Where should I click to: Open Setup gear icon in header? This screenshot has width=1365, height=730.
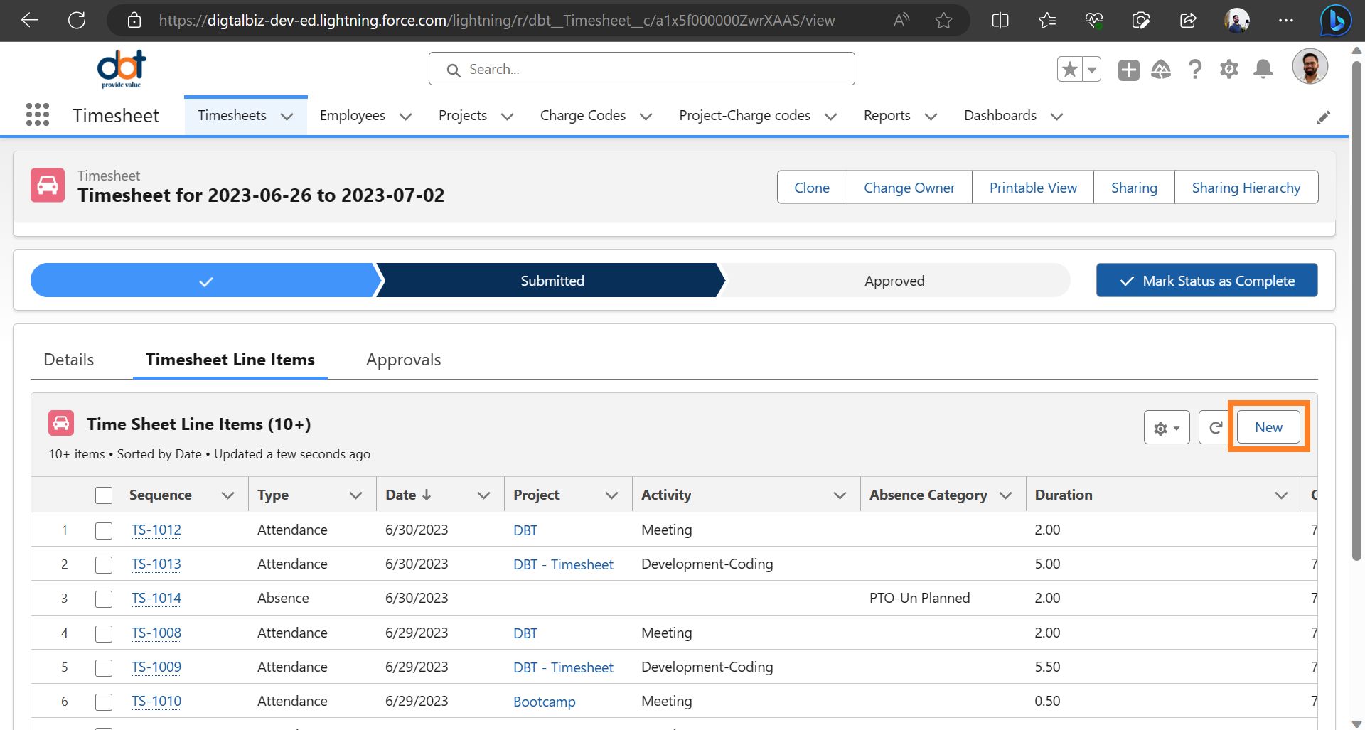(1229, 70)
